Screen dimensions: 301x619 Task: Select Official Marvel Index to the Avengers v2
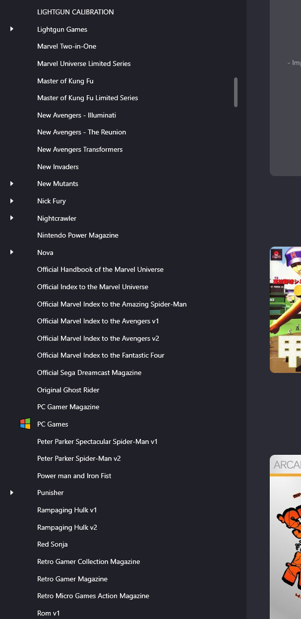coord(98,338)
